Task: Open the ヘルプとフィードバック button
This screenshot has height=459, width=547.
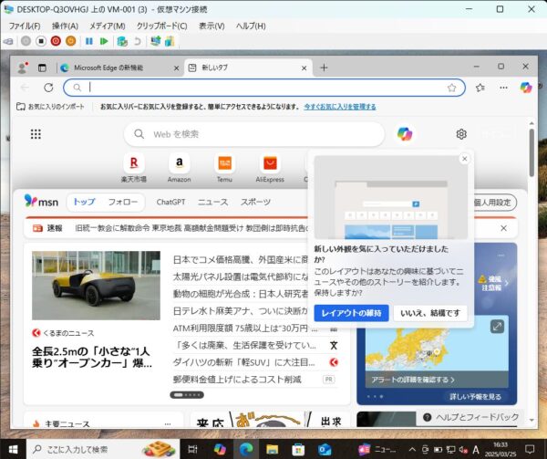Action: coord(472,417)
